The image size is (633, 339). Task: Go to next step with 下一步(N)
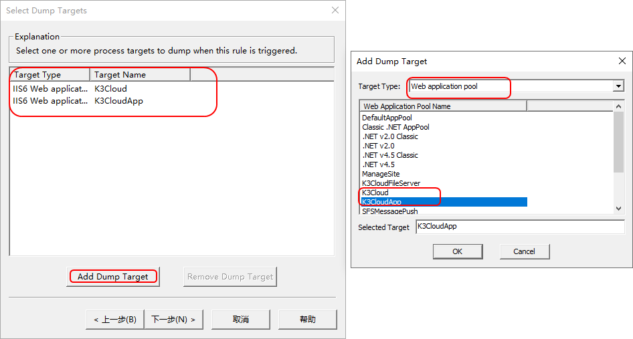173,320
